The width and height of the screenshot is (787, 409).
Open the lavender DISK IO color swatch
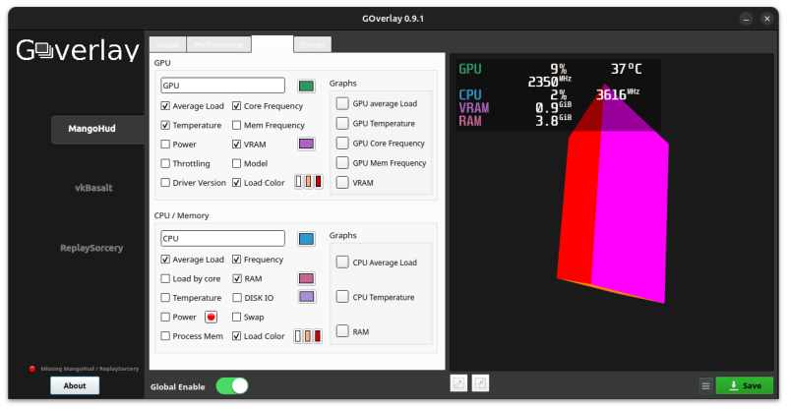(x=306, y=297)
